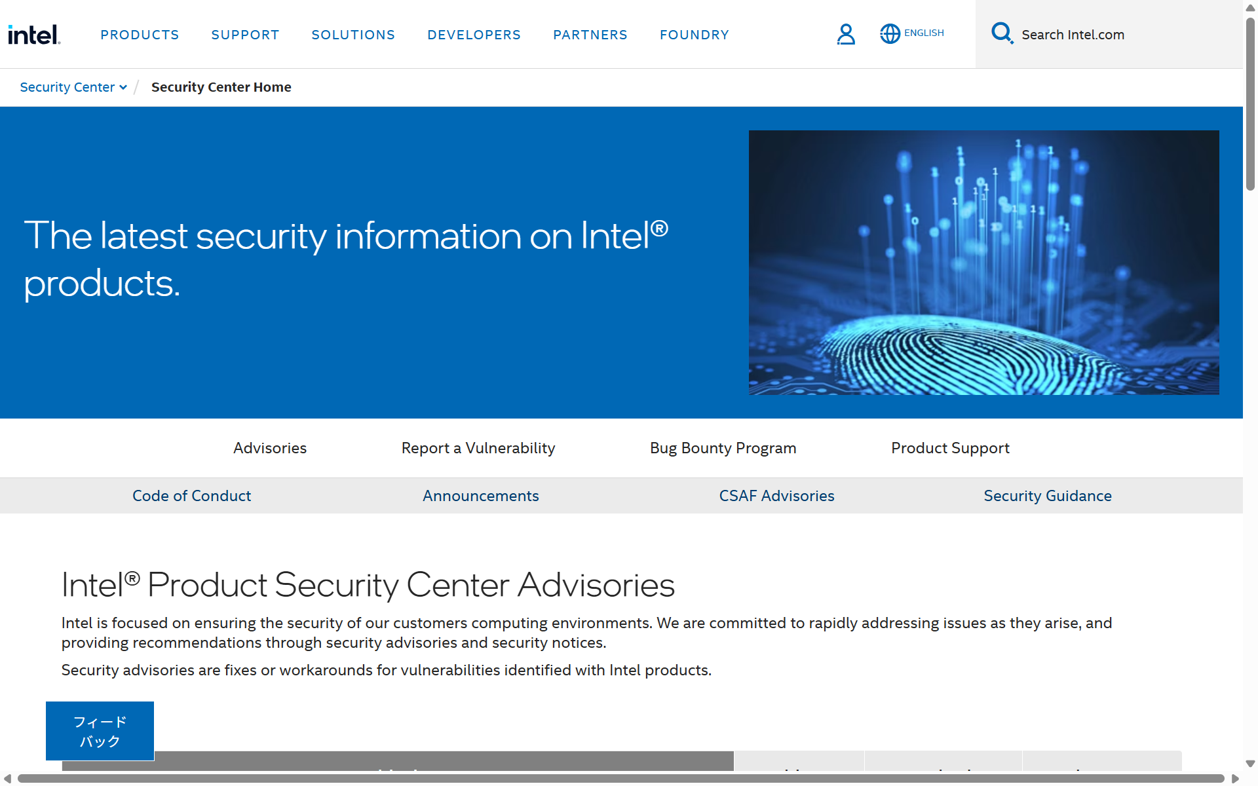Image resolution: width=1258 pixels, height=786 pixels.
Task: Click the globe language icon
Action: coord(890,33)
